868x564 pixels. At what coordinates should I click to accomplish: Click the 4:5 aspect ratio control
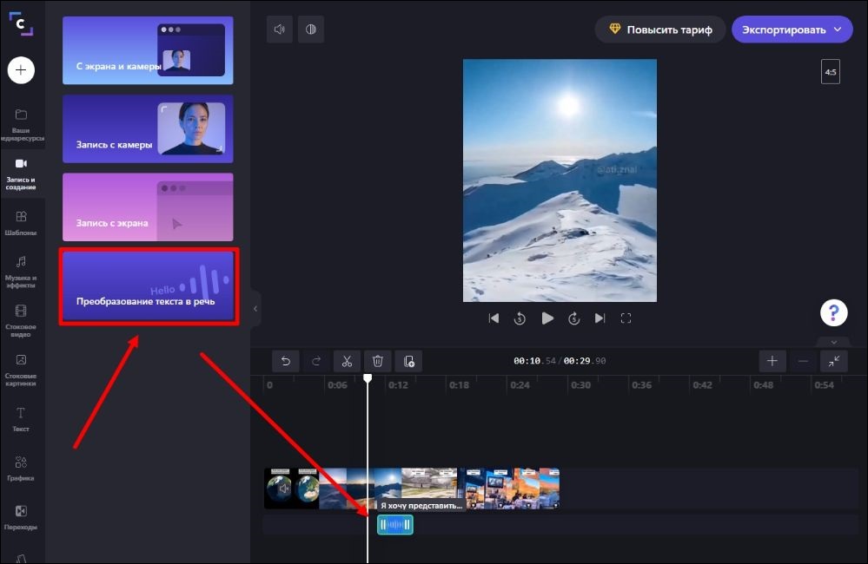(830, 71)
